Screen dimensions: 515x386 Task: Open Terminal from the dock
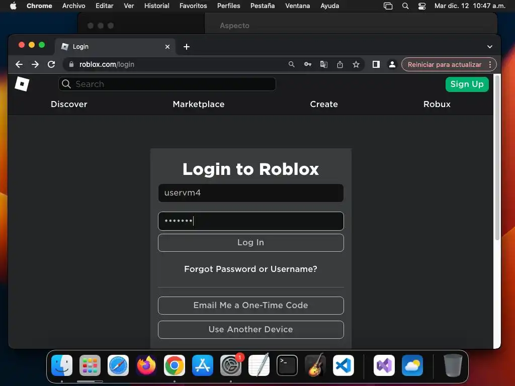(287, 365)
